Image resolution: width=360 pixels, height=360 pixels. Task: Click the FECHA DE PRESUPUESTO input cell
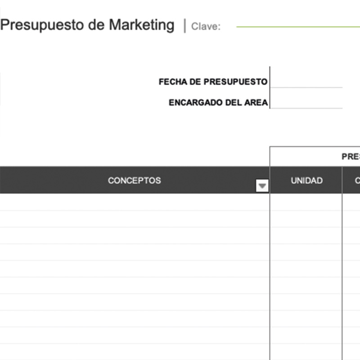click(306, 81)
